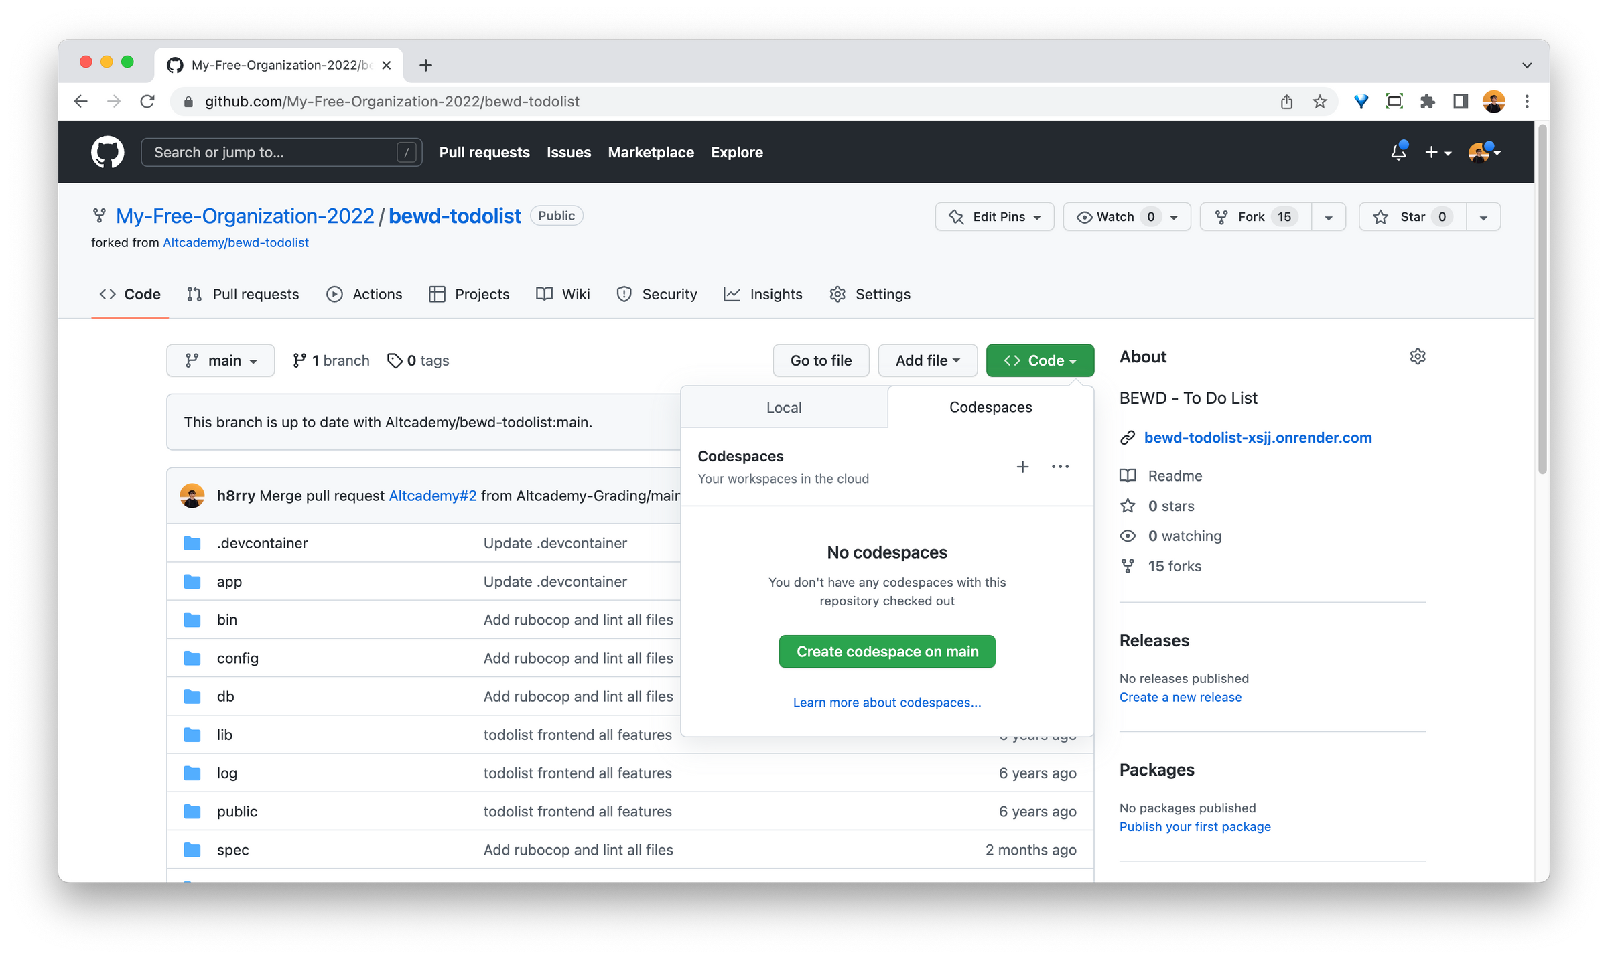
Task: Toggle the green Code dropdown
Action: pos(1040,360)
